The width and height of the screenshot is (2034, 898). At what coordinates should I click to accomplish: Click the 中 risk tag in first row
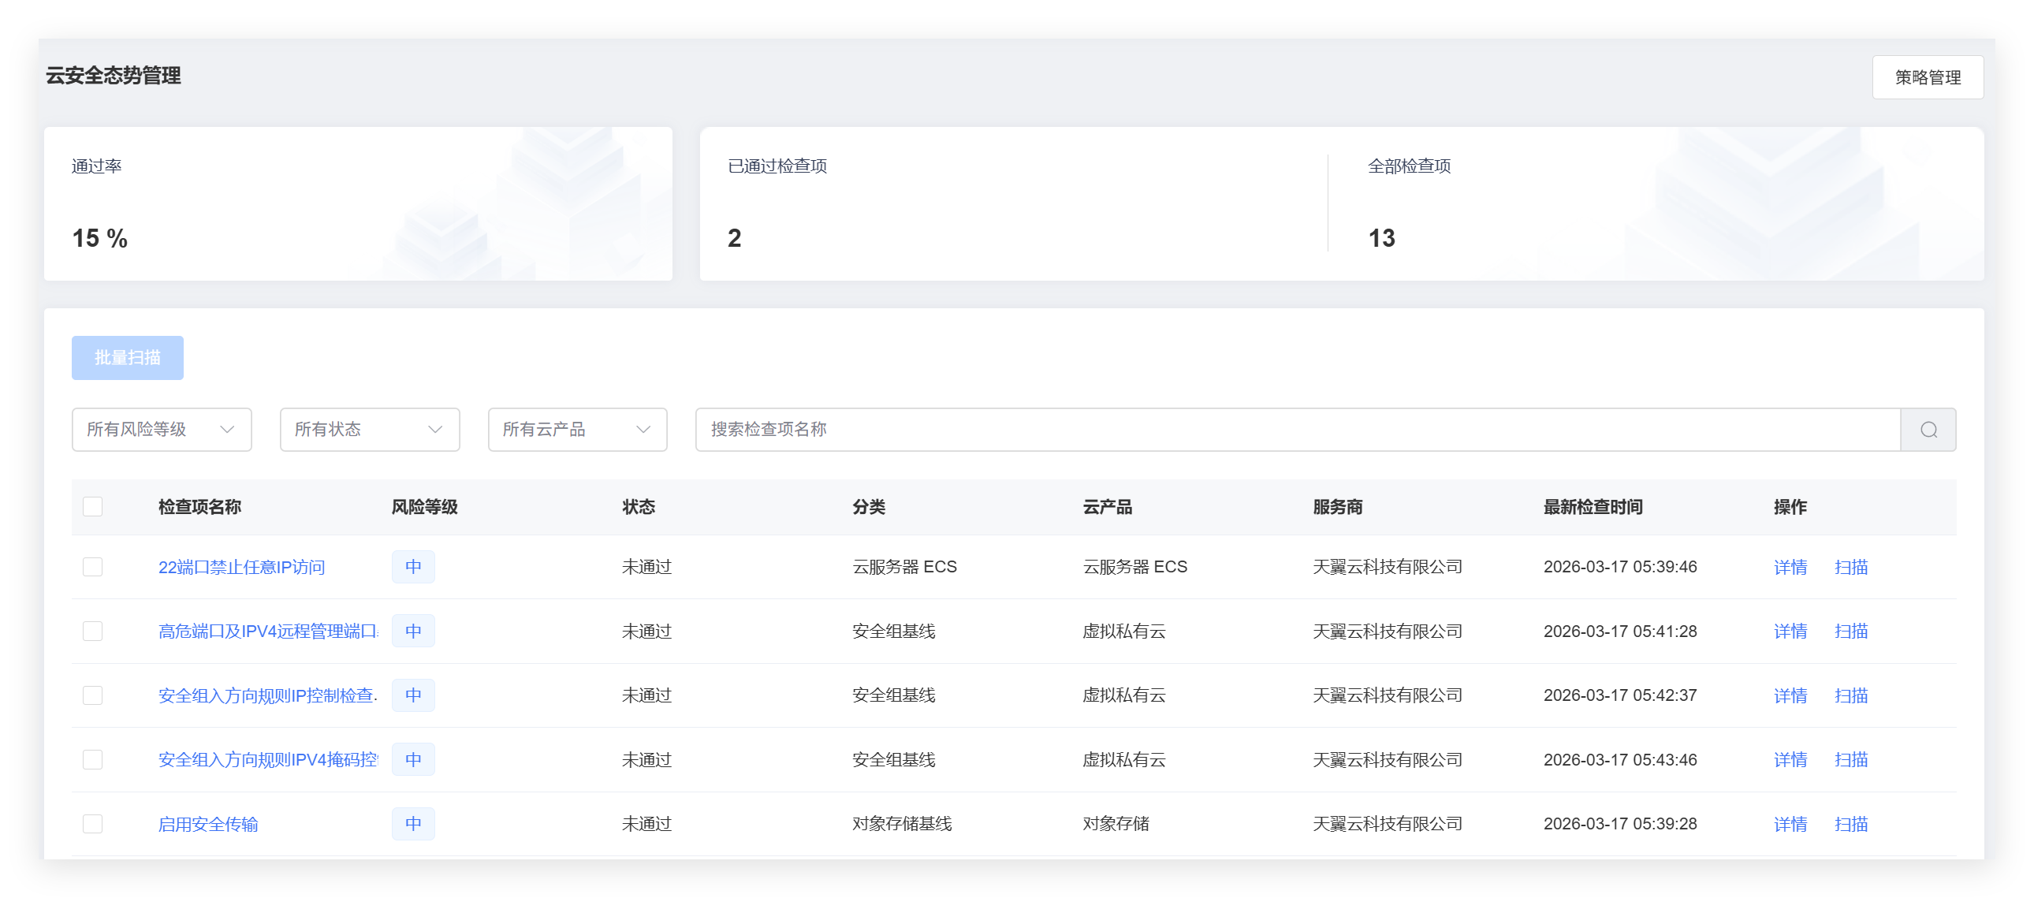pyautogui.click(x=413, y=567)
